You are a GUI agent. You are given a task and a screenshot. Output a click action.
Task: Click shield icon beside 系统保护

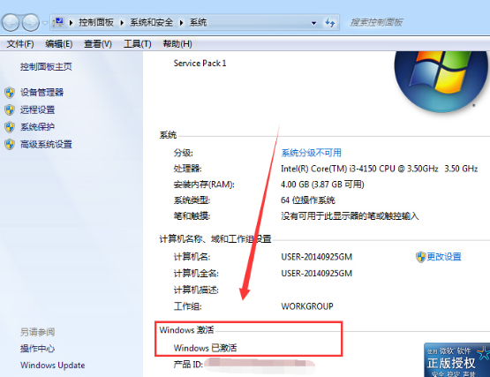click(10, 127)
